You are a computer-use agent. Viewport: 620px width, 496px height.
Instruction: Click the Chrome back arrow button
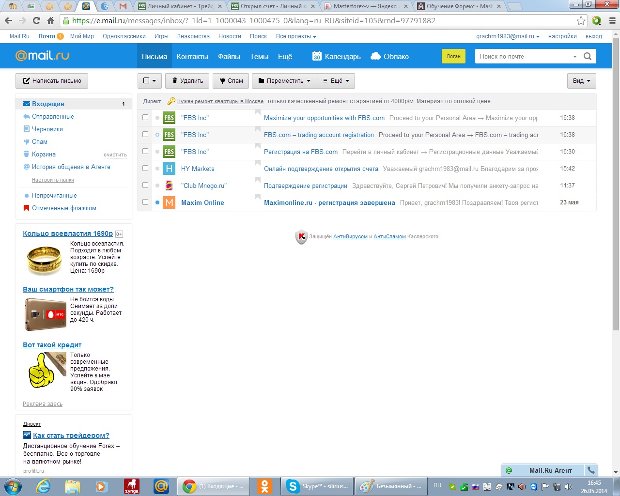click(x=8, y=21)
